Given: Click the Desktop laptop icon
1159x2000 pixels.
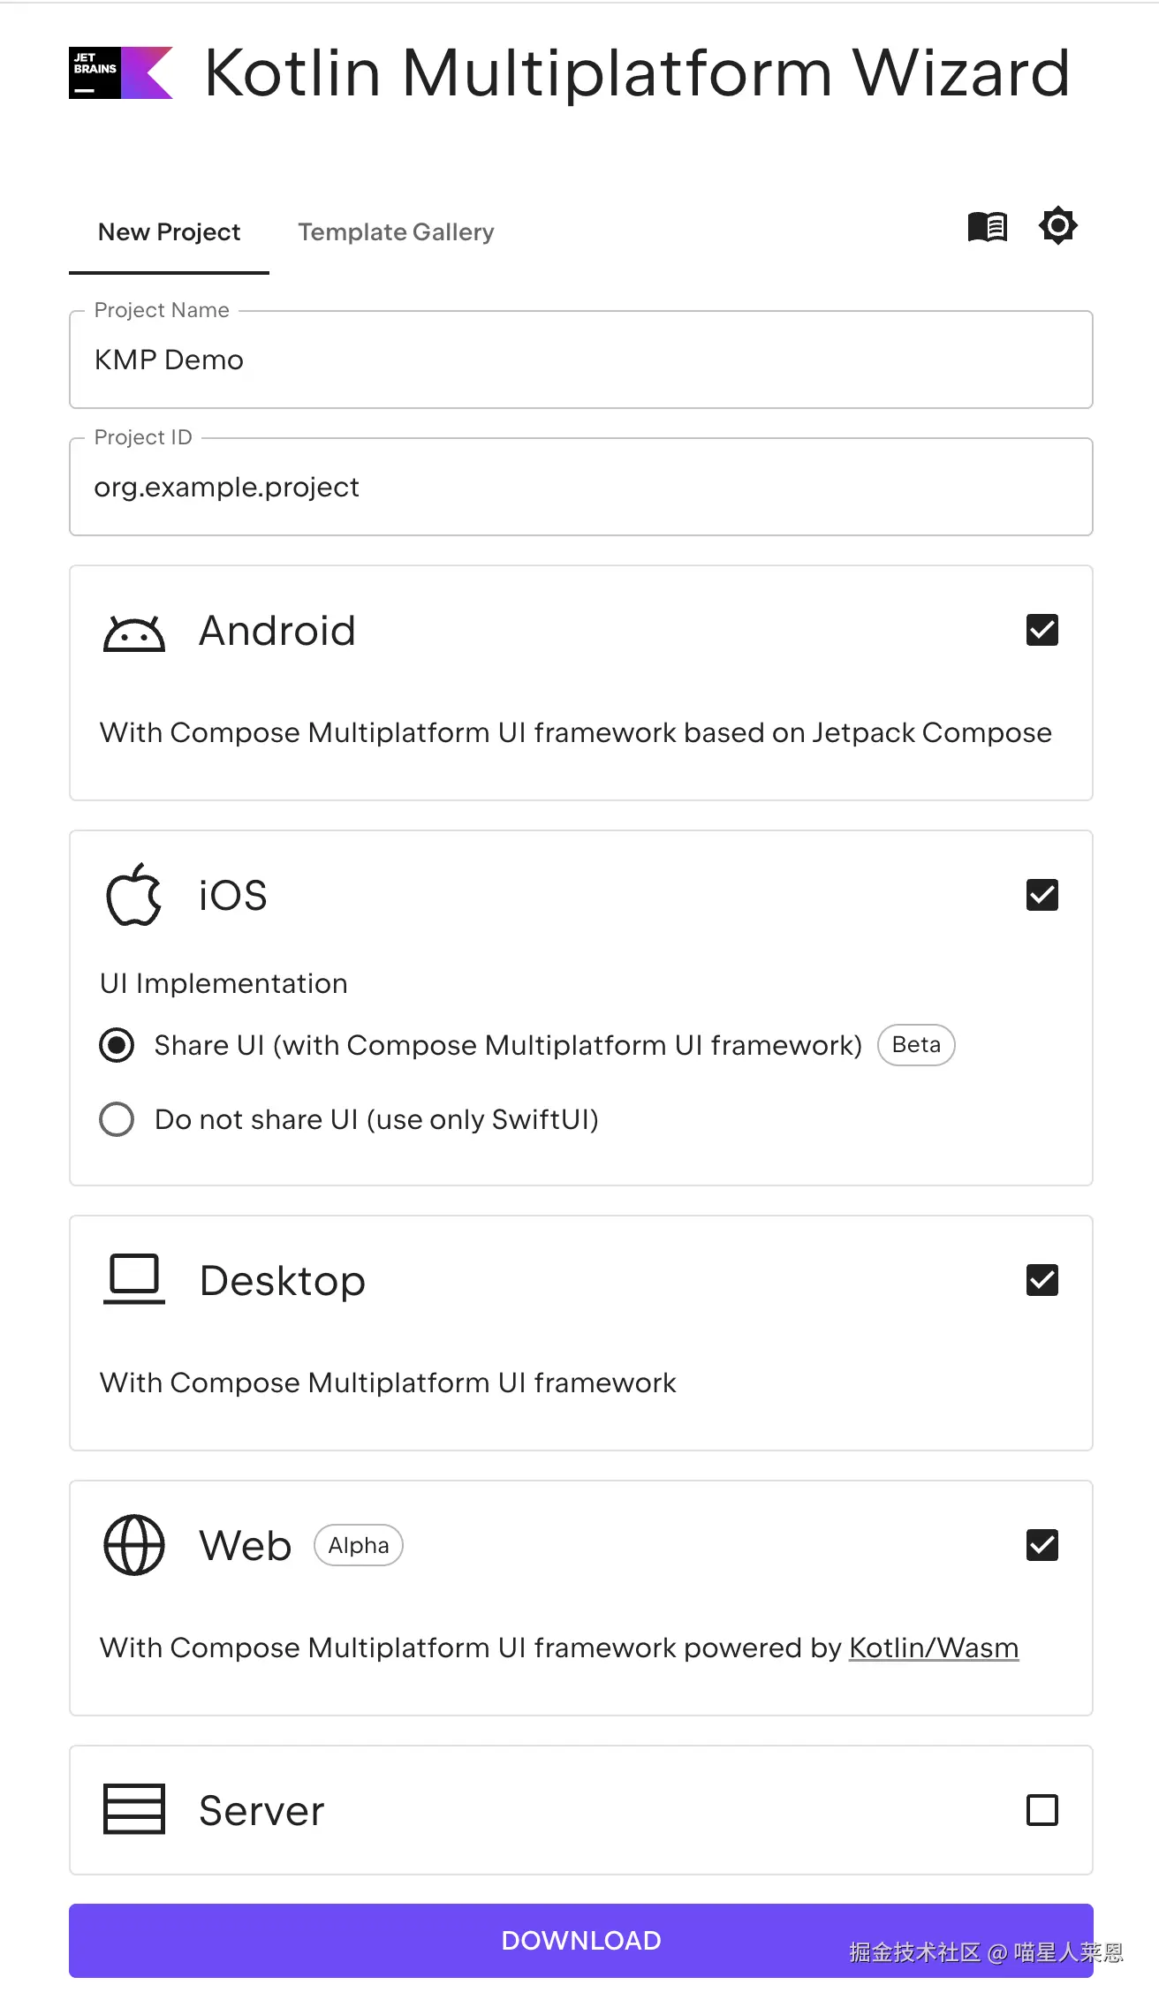Looking at the screenshot, I should (x=134, y=1279).
